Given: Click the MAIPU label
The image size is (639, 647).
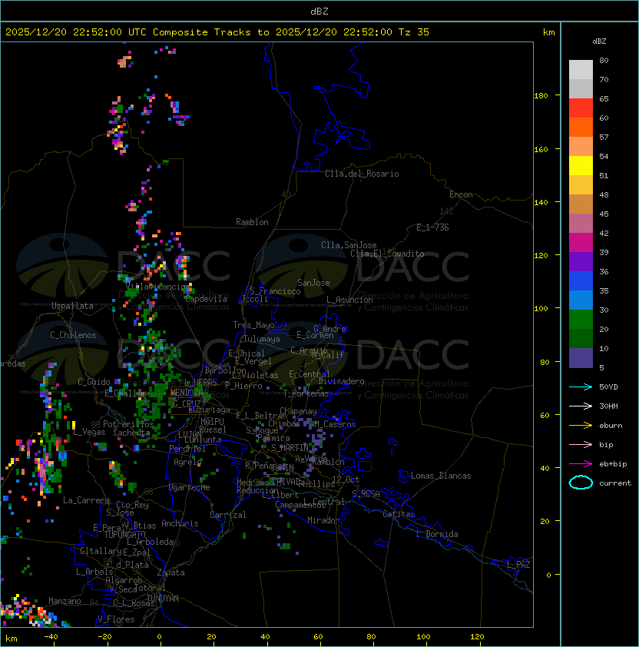Looking at the screenshot, I should pos(212,422).
